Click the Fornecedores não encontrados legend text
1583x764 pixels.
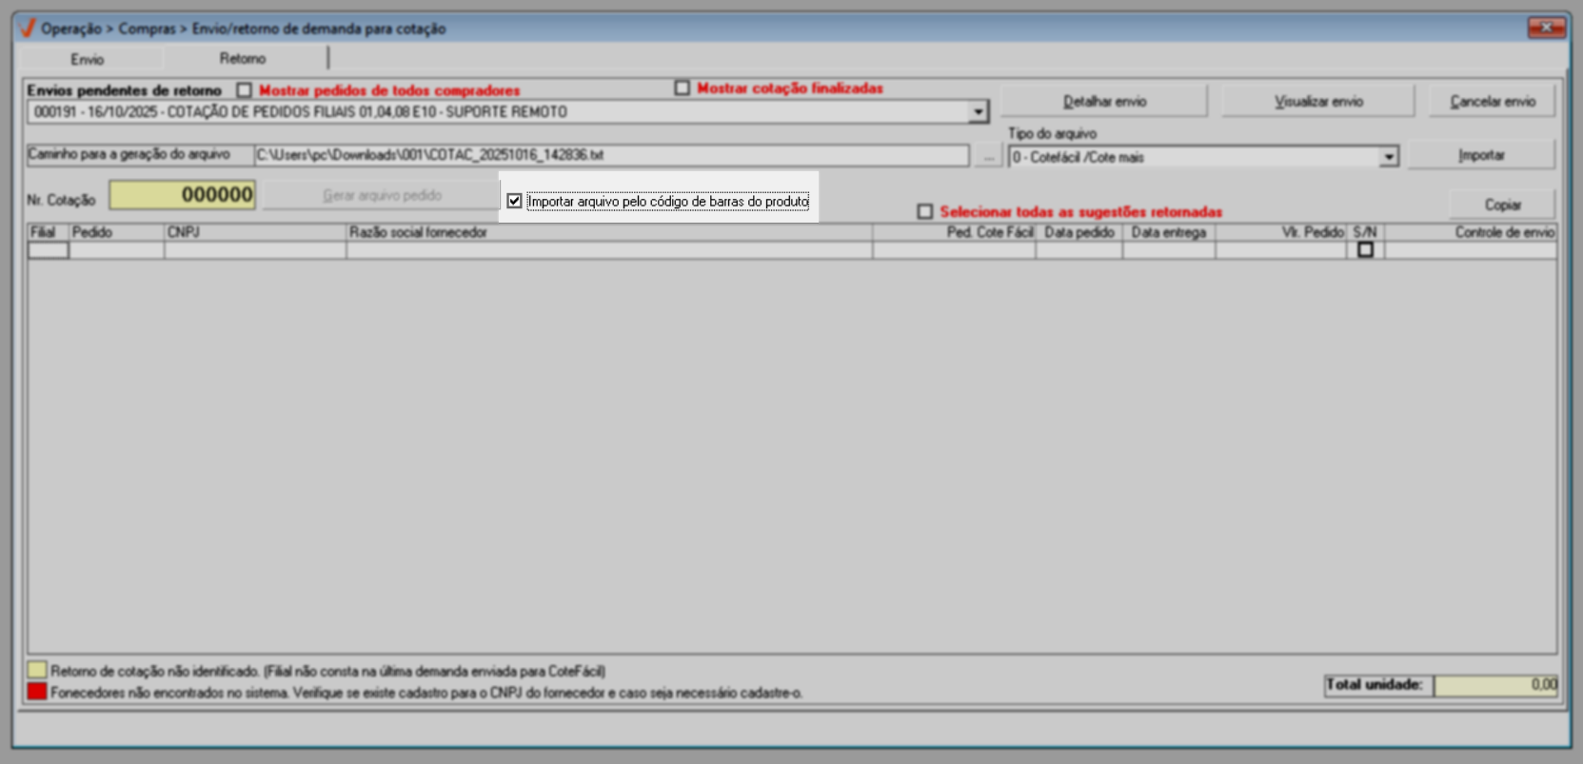pyautogui.click(x=426, y=693)
